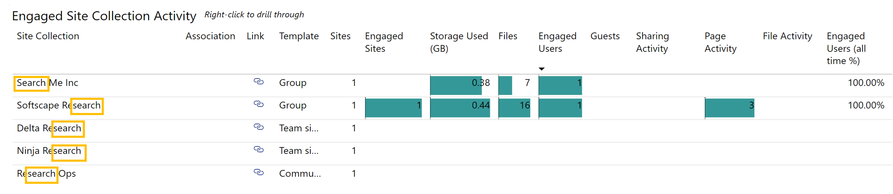893x194 pixels.
Task: Open the link icon for Research Ops
Action: 259,172
